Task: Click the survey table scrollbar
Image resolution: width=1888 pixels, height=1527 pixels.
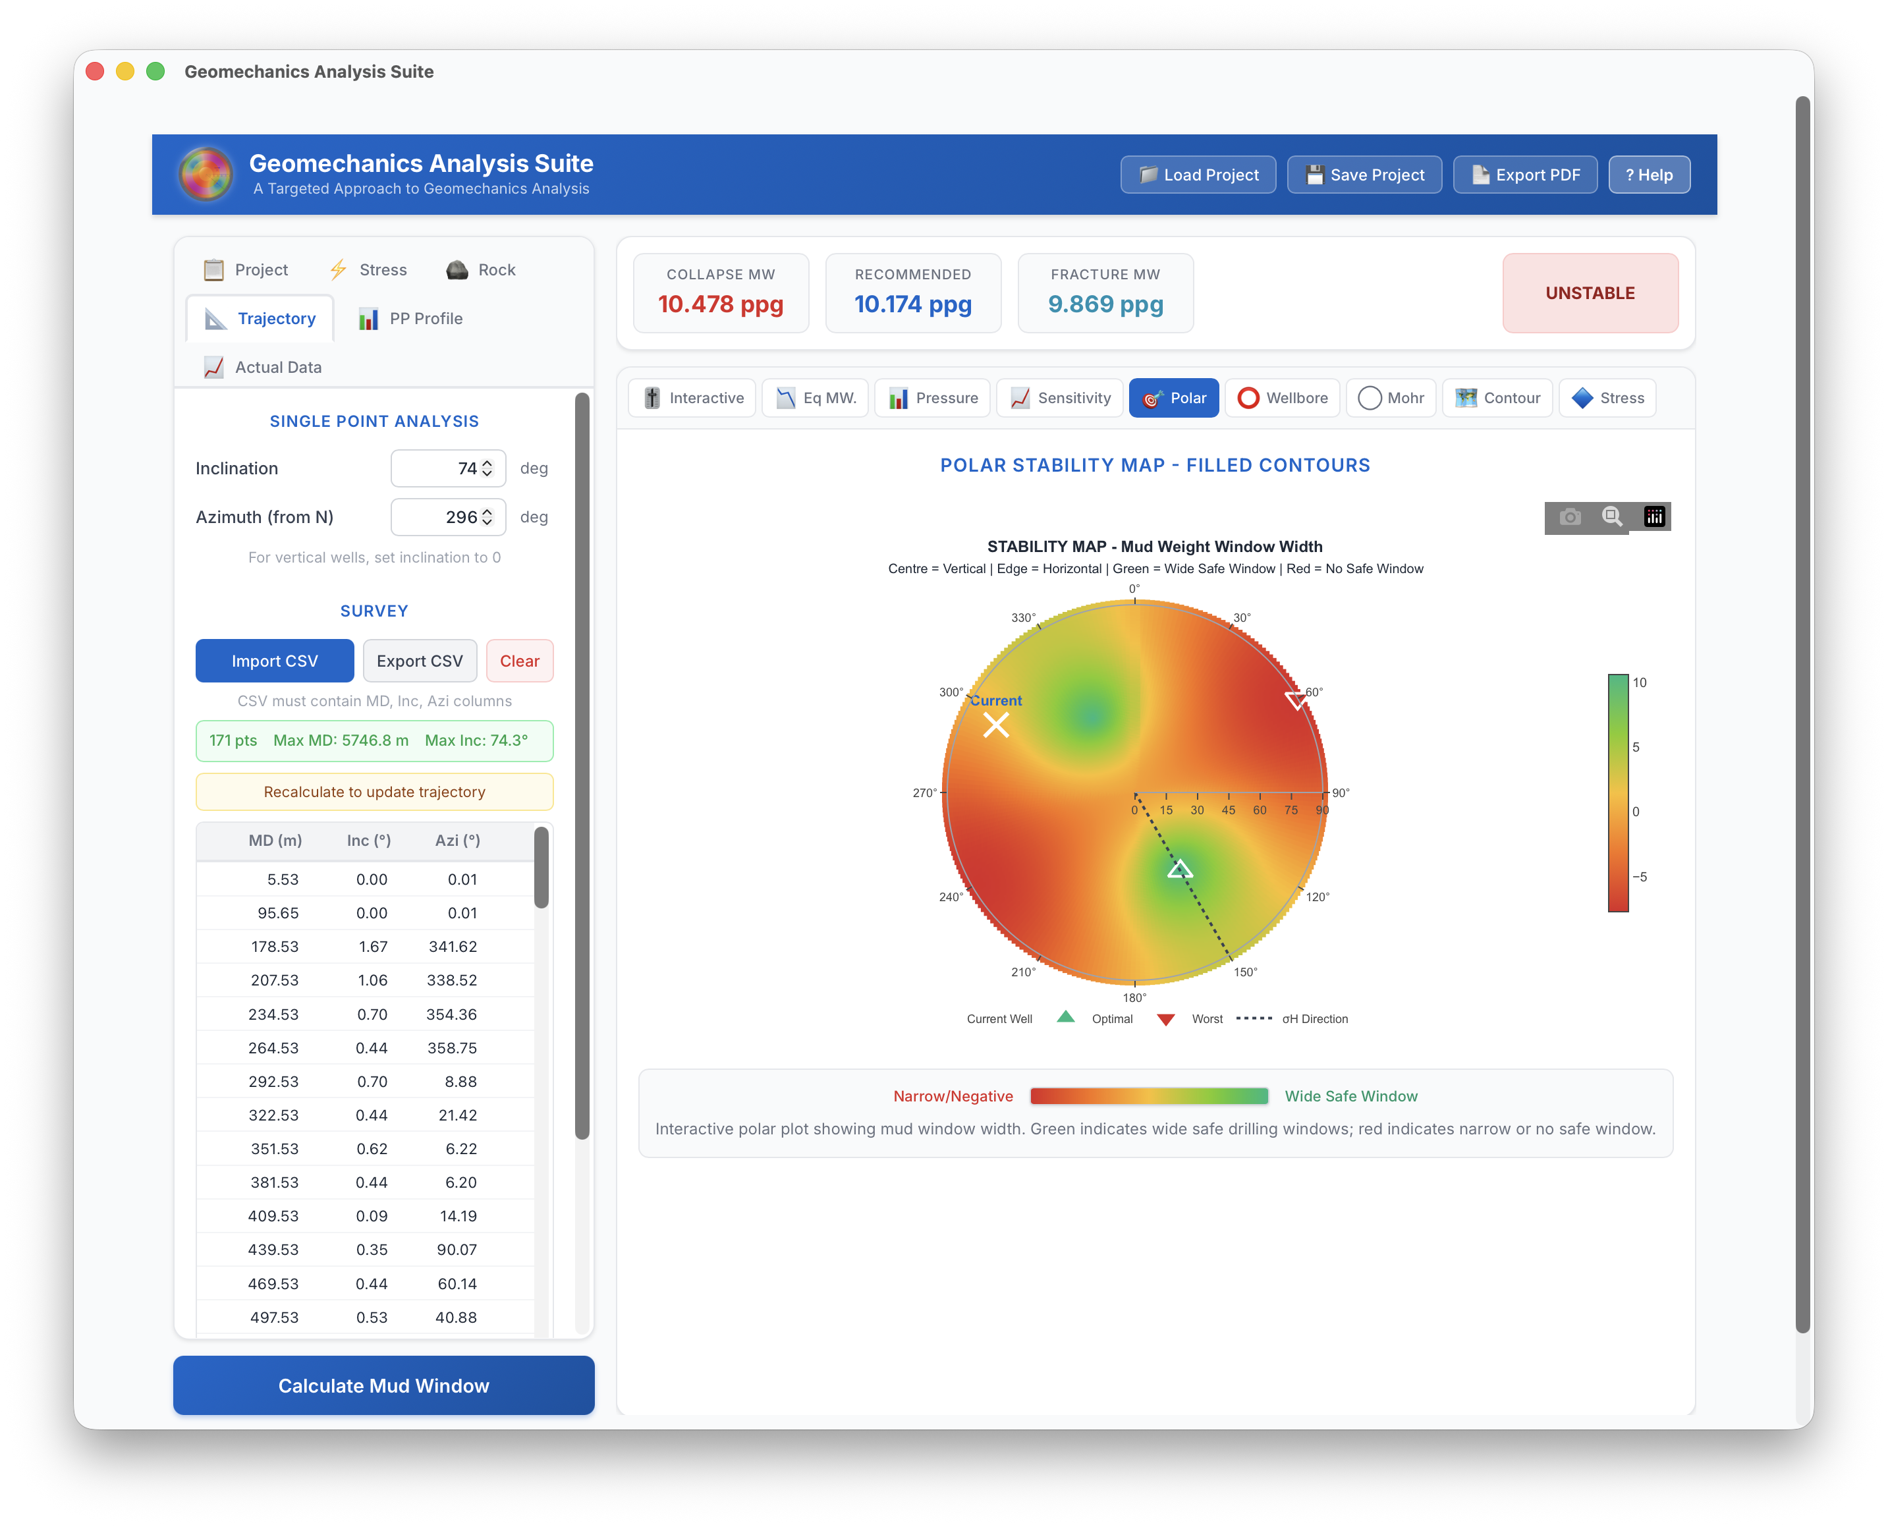Action: tap(541, 868)
